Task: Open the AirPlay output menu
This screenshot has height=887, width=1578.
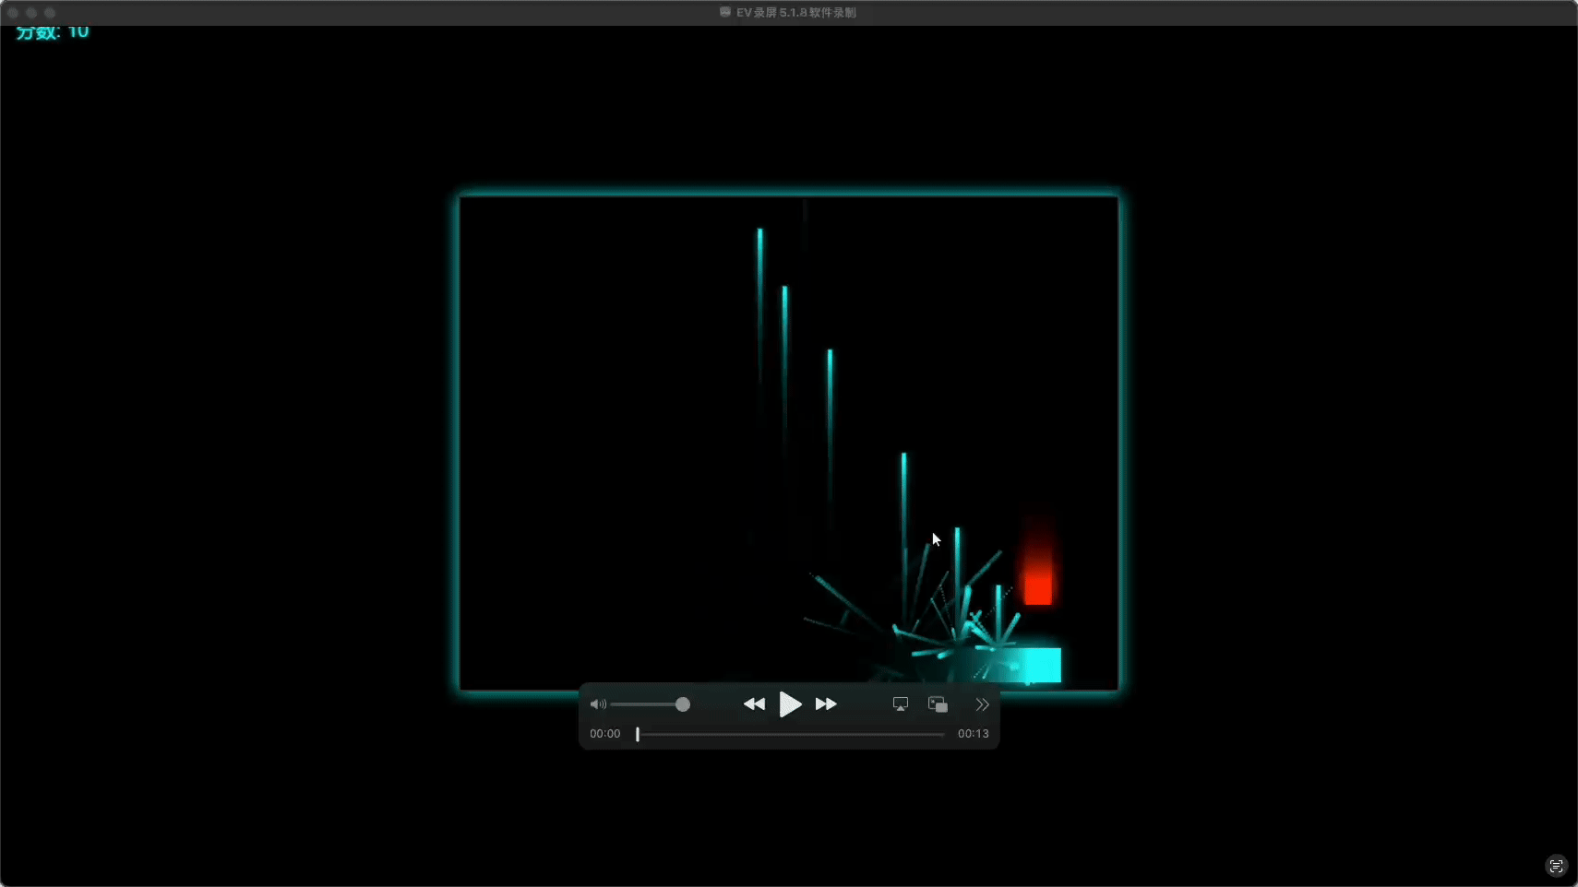Action: (901, 704)
